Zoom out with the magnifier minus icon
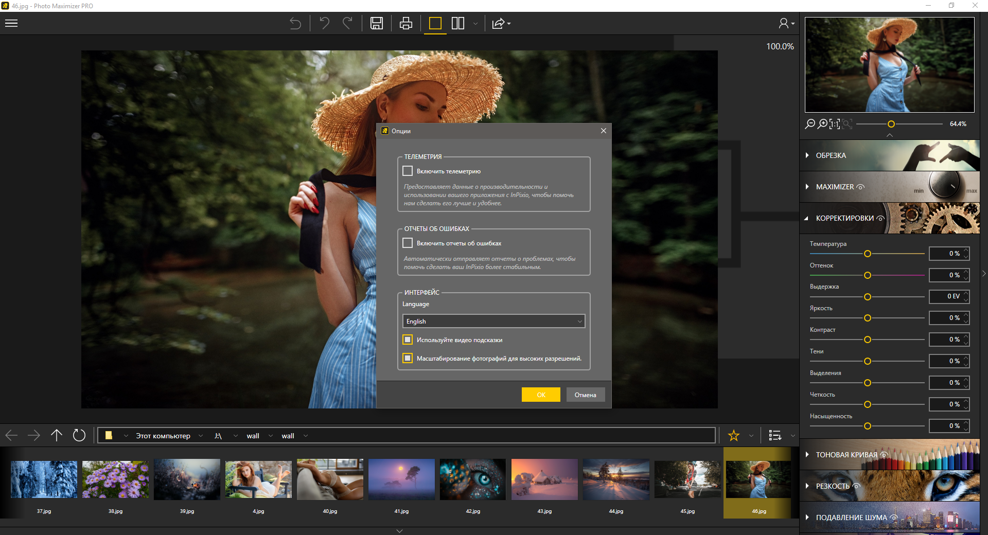Image resolution: width=988 pixels, height=535 pixels. pos(810,124)
